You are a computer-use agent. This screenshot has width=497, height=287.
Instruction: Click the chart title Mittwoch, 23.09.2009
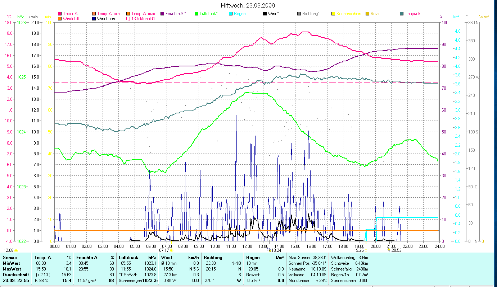[248, 5]
